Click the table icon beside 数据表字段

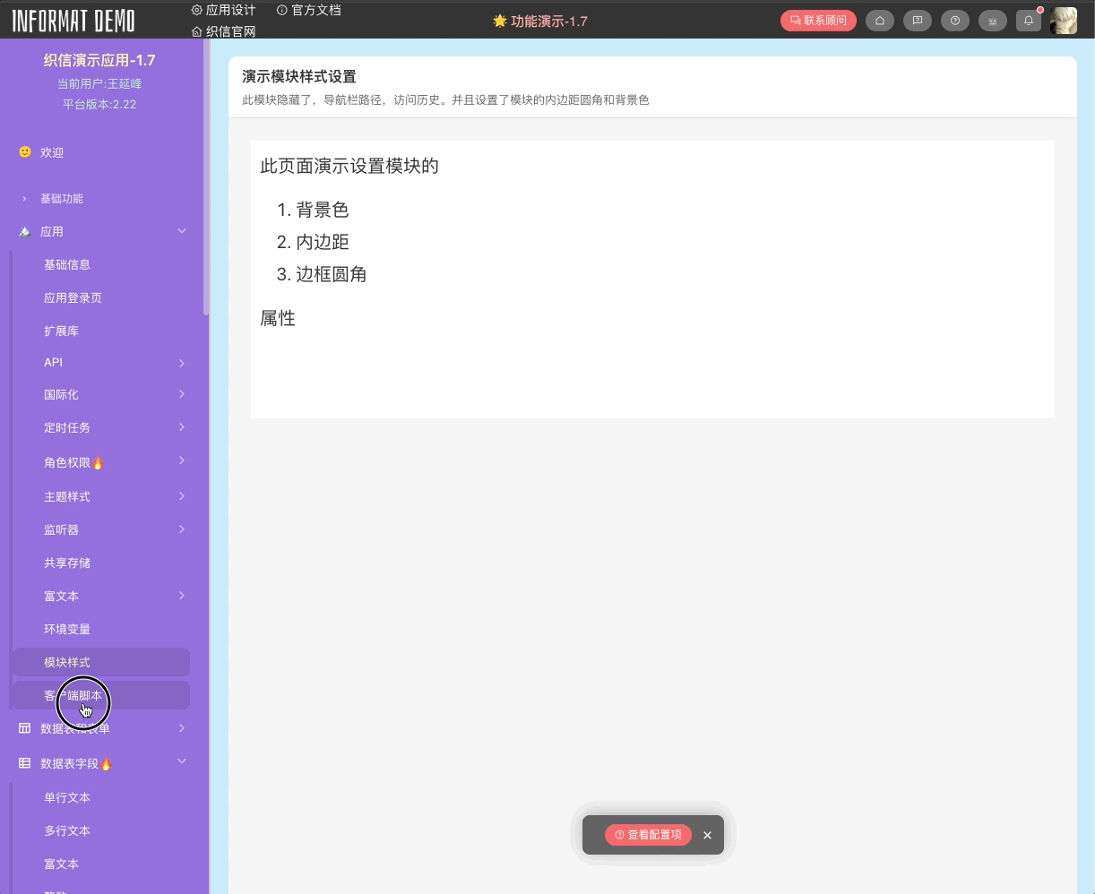click(25, 763)
